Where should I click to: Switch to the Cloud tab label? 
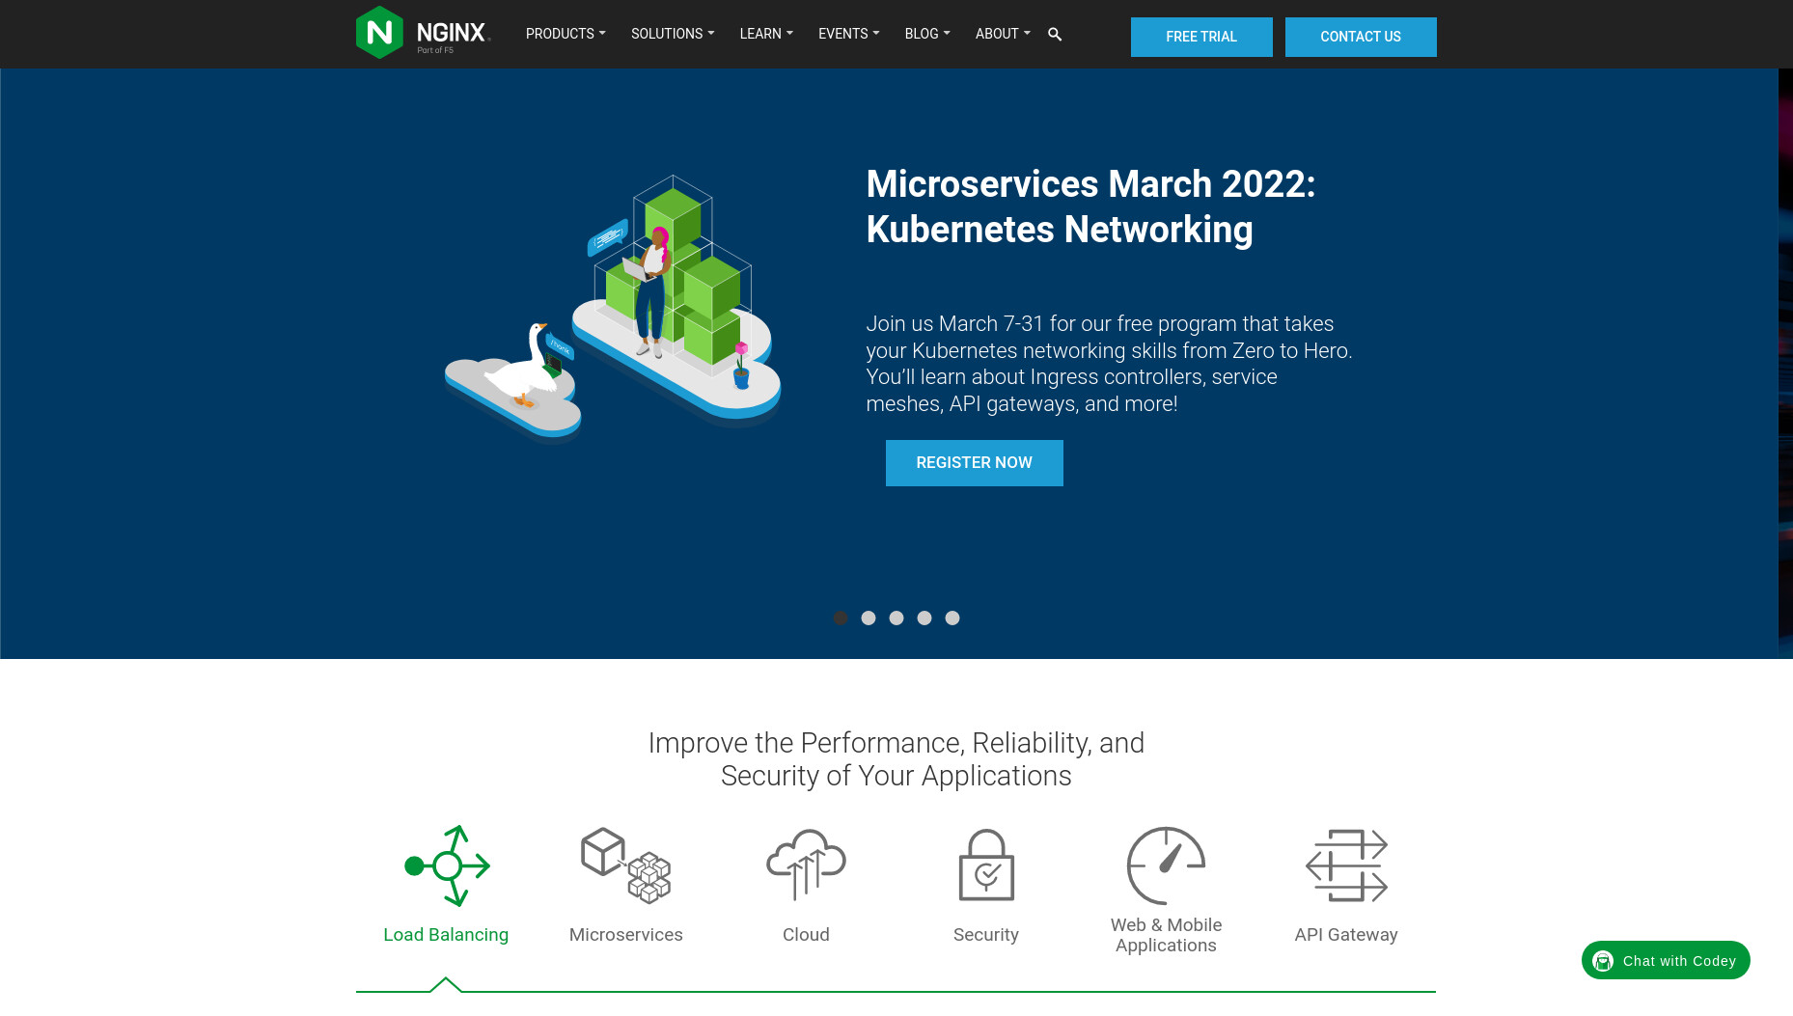[806, 934]
